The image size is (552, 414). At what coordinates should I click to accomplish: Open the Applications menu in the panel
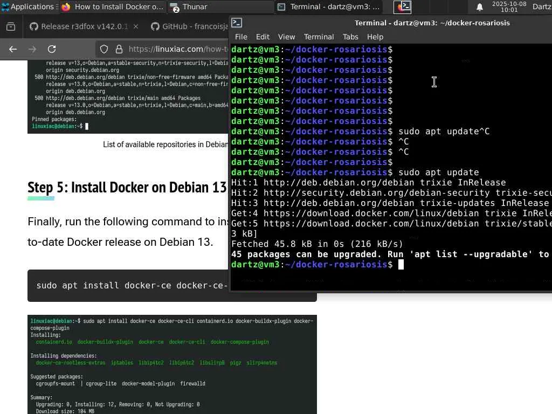(x=29, y=6)
